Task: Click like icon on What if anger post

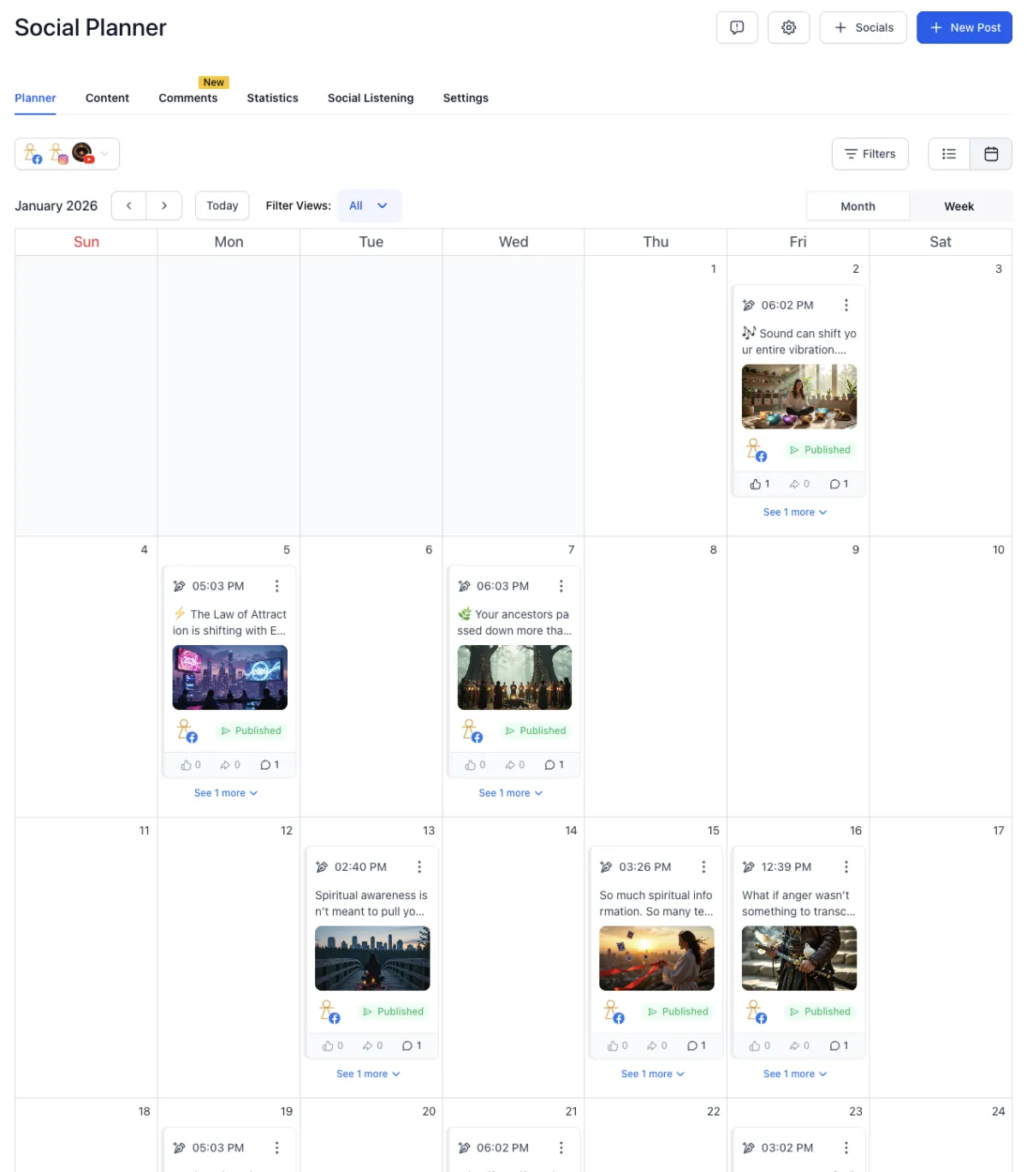Action: (x=754, y=1045)
